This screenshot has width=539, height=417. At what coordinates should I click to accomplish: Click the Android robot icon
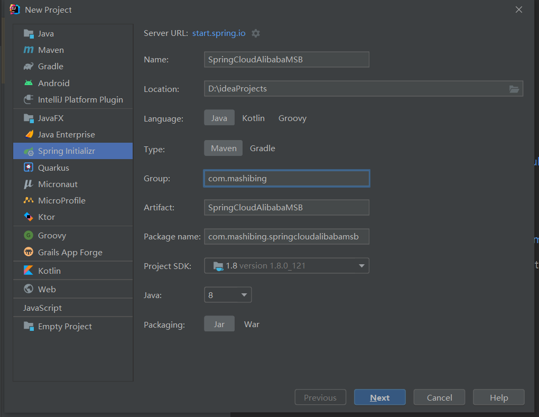click(x=29, y=83)
